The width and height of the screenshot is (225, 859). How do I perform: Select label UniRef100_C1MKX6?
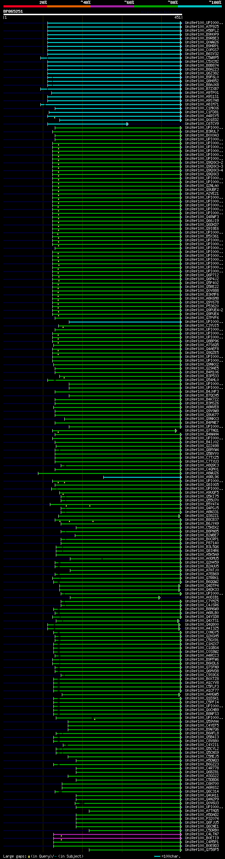point(202,108)
